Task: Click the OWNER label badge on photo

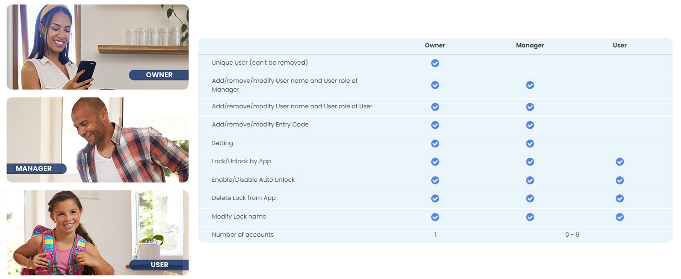Action: pyautogui.click(x=159, y=75)
